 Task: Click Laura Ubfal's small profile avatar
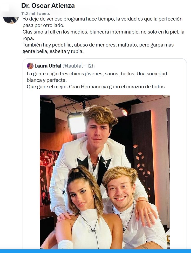click(30, 66)
